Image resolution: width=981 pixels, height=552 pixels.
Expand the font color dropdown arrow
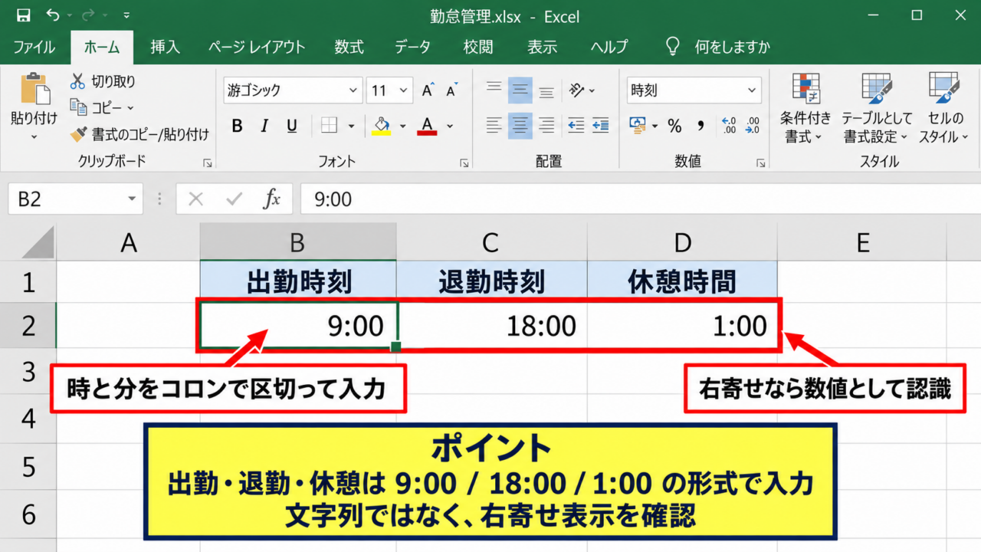coord(450,126)
